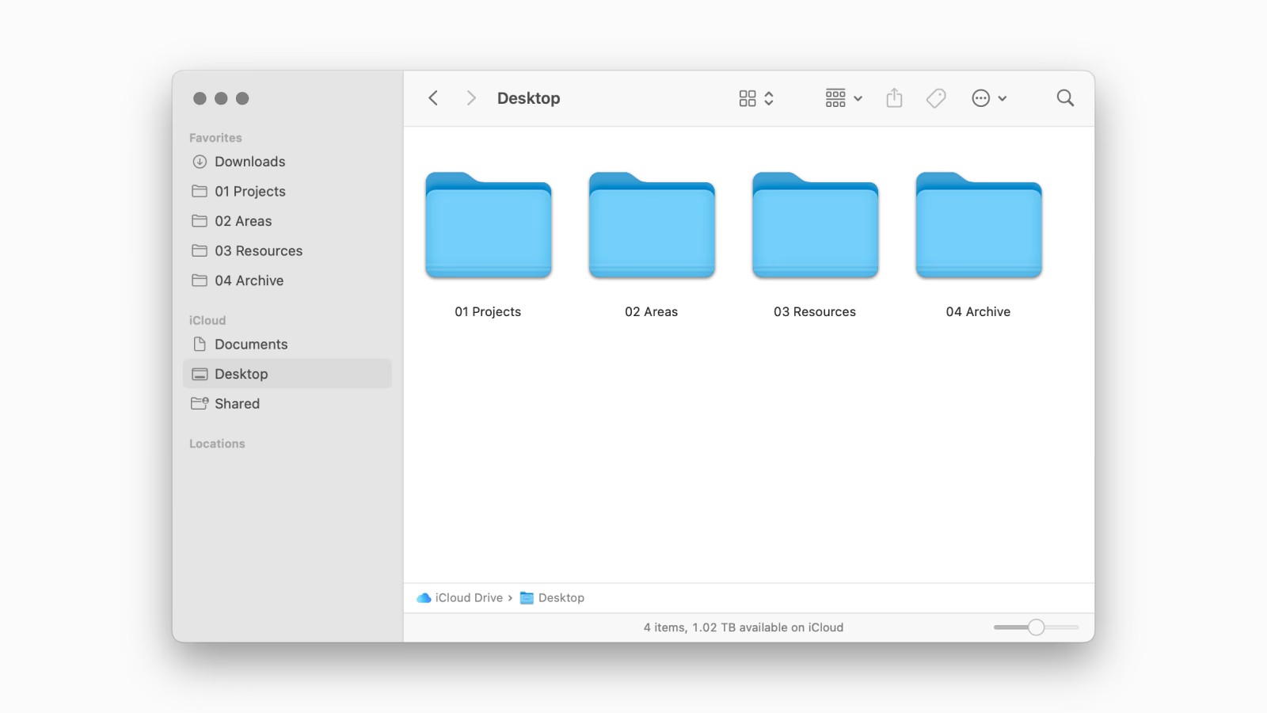This screenshot has height=713, width=1267.
Task: Select the 04 Archive folder icon
Action: pos(979,225)
